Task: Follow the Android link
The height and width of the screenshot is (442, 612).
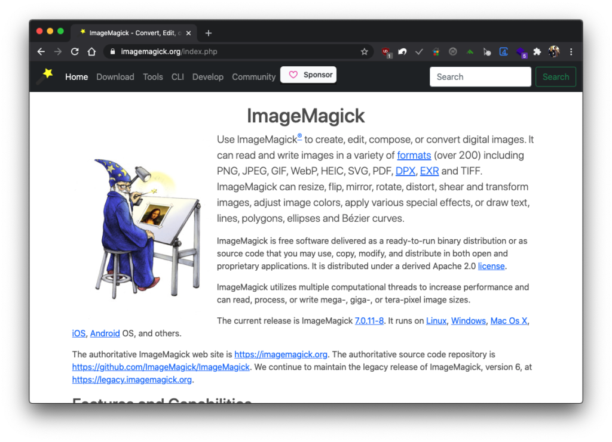Action: 105,333
